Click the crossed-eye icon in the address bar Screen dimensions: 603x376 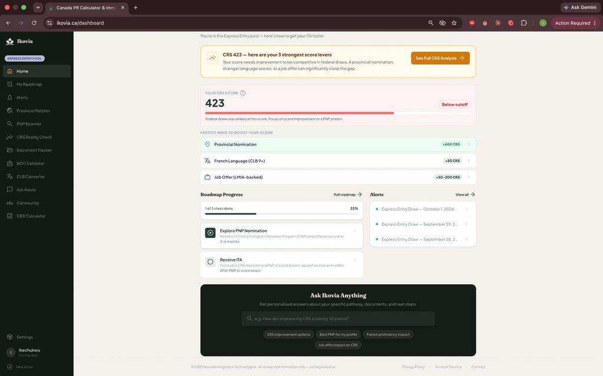coord(442,23)
